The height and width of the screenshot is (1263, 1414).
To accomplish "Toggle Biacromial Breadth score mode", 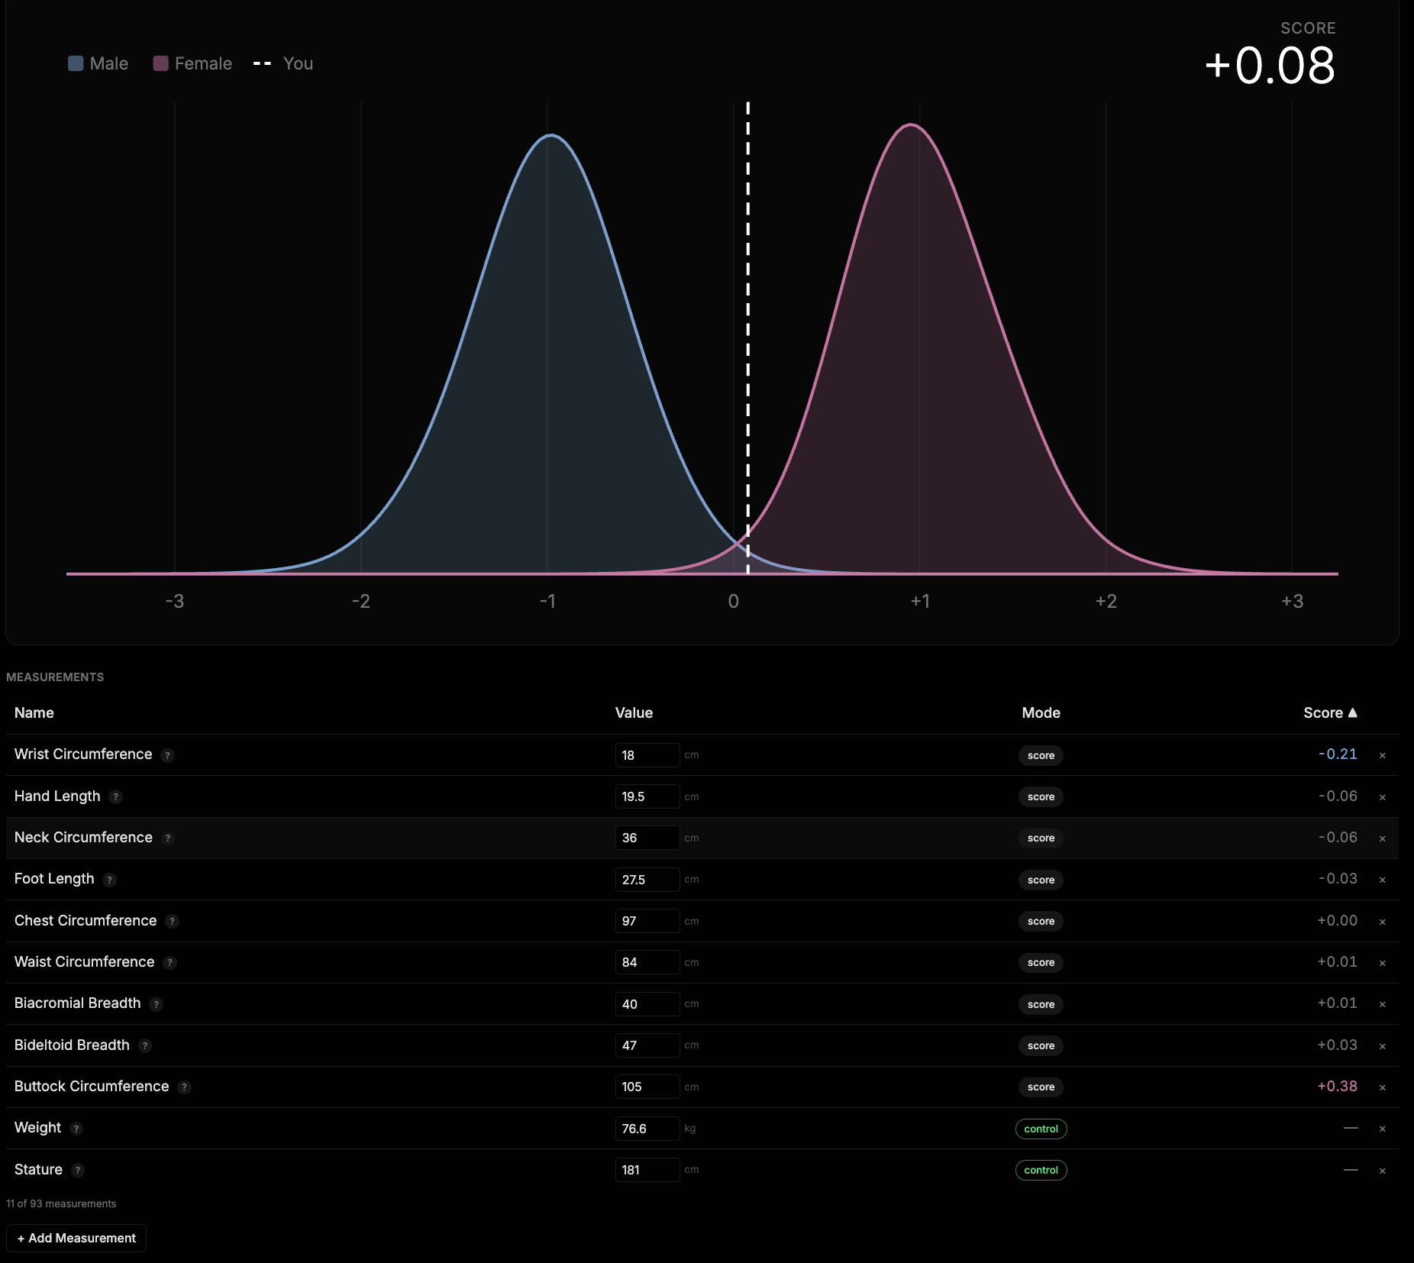I will (1041, 1004).
